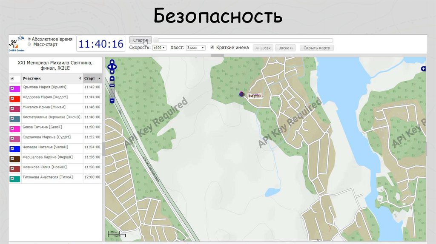The height and width of the screenshot is (244, 436).
Task: Uncheck Михалко Ирина participant checkbox
Action: coord(12,108)
